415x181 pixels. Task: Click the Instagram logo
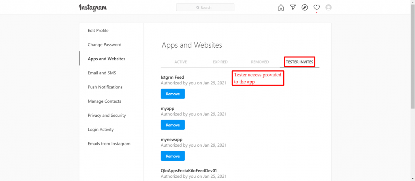tap(93, 8)
